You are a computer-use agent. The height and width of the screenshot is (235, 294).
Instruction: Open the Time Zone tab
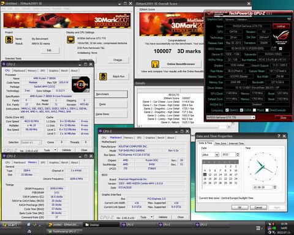pos(221,143)
